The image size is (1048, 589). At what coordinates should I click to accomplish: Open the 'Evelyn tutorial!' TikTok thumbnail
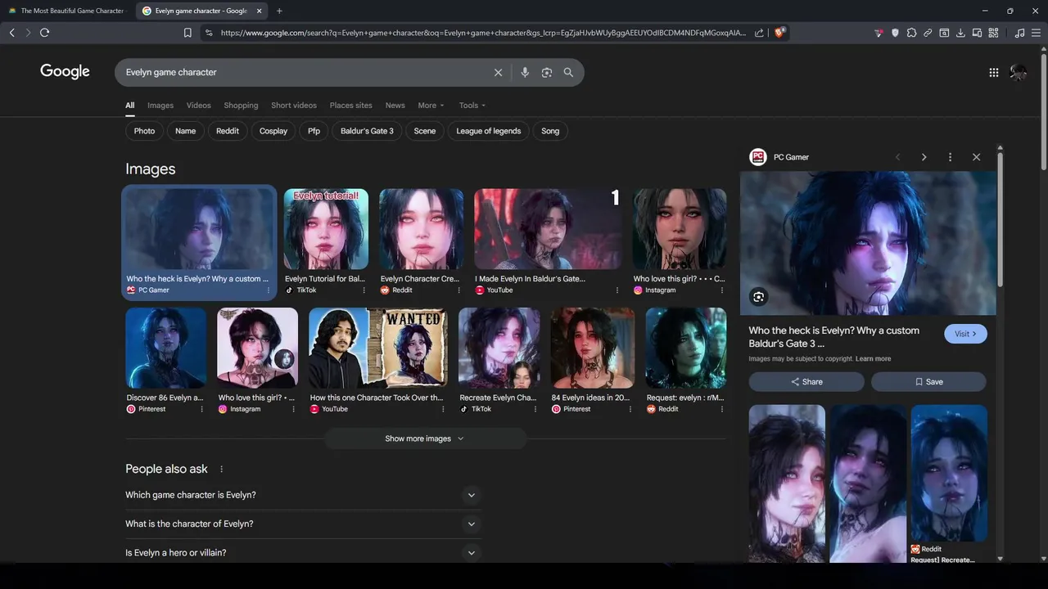[x=326, y=229]
